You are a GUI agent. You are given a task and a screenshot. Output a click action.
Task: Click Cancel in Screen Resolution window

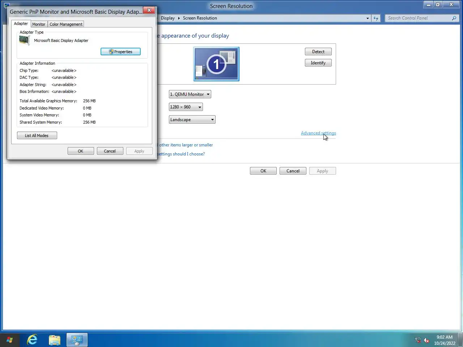(x=293, y=171)
